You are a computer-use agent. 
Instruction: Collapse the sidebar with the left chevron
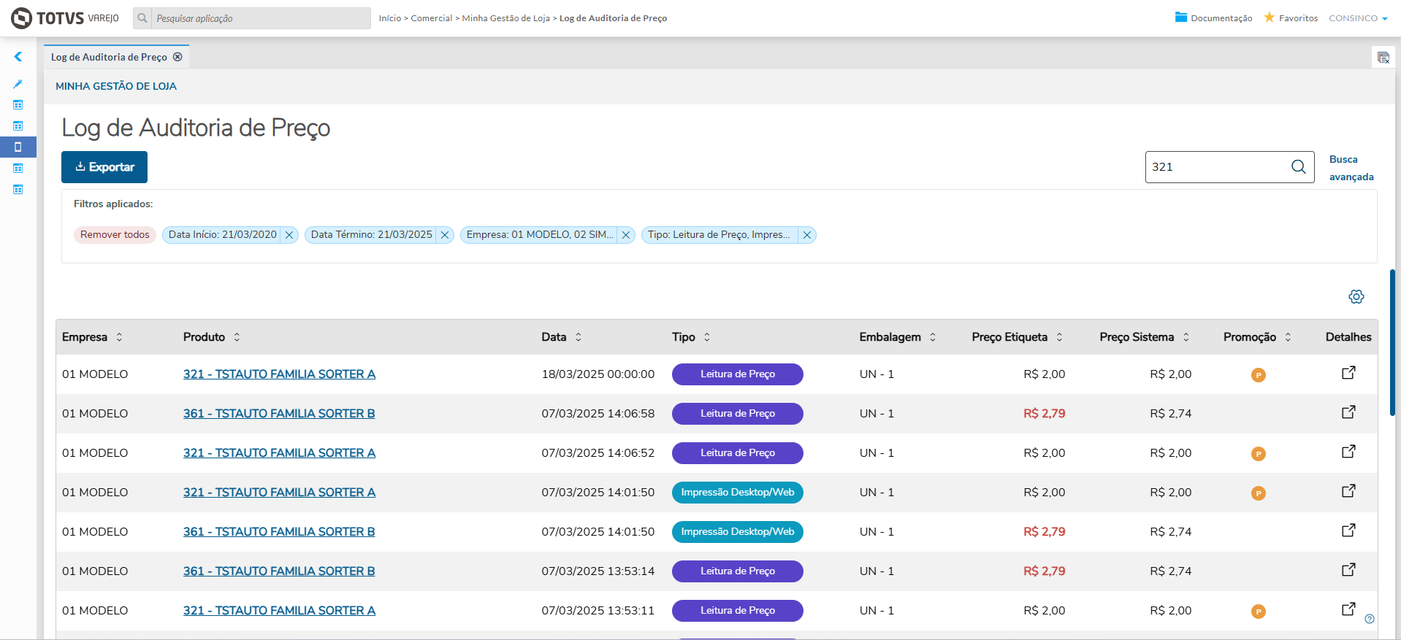18,57
